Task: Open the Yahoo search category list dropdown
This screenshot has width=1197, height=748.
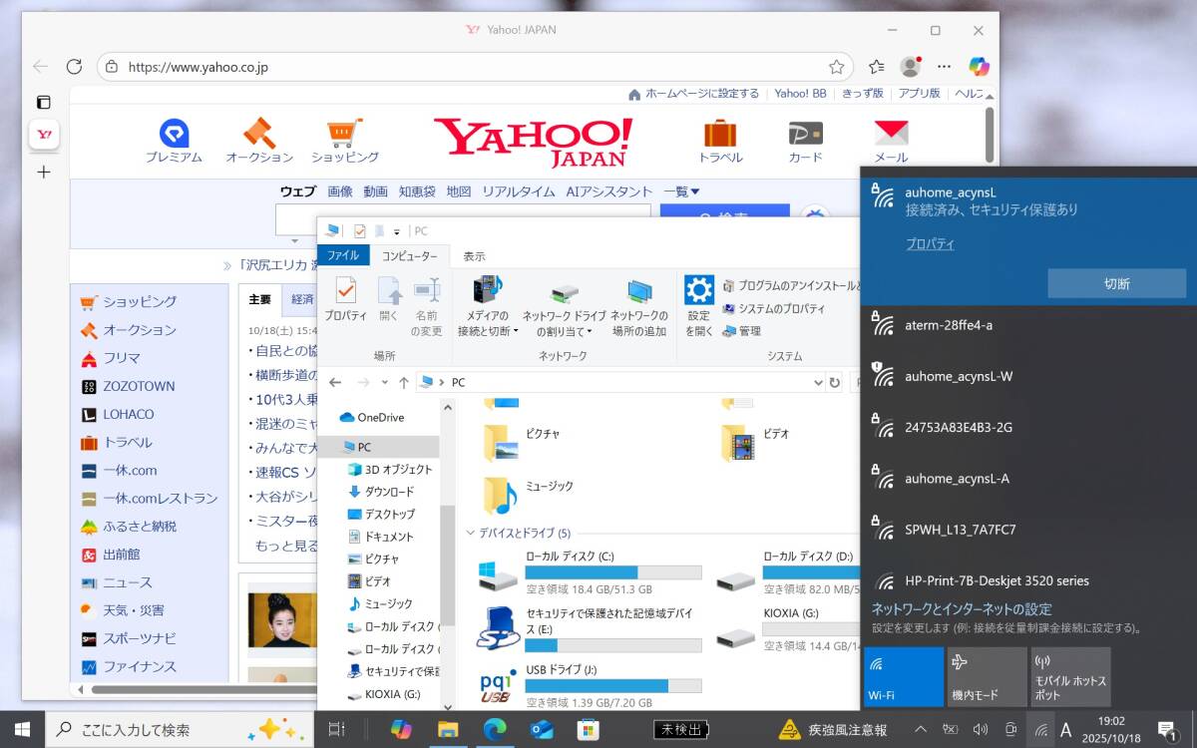Action: click(681, 191)
